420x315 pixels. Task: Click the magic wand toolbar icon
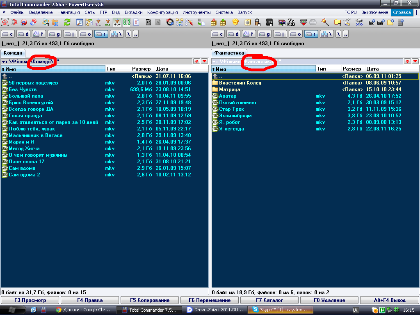[325, 22]
